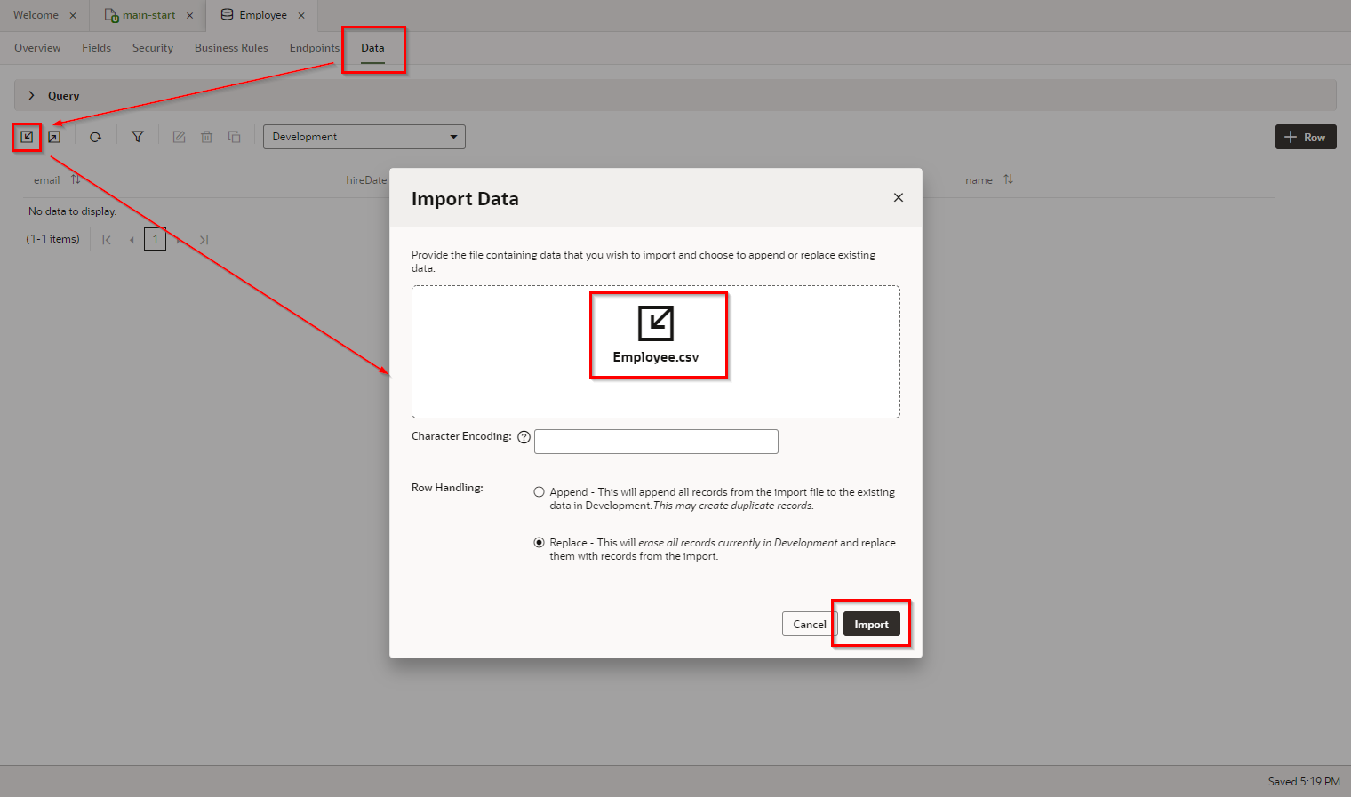Image resolution: width=1351 pixels, height=797 pixels.
Task: Select the Append row handling option
Action: click(x=539, y=492)
